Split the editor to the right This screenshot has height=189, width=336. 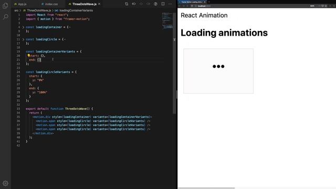click(163, 4)
